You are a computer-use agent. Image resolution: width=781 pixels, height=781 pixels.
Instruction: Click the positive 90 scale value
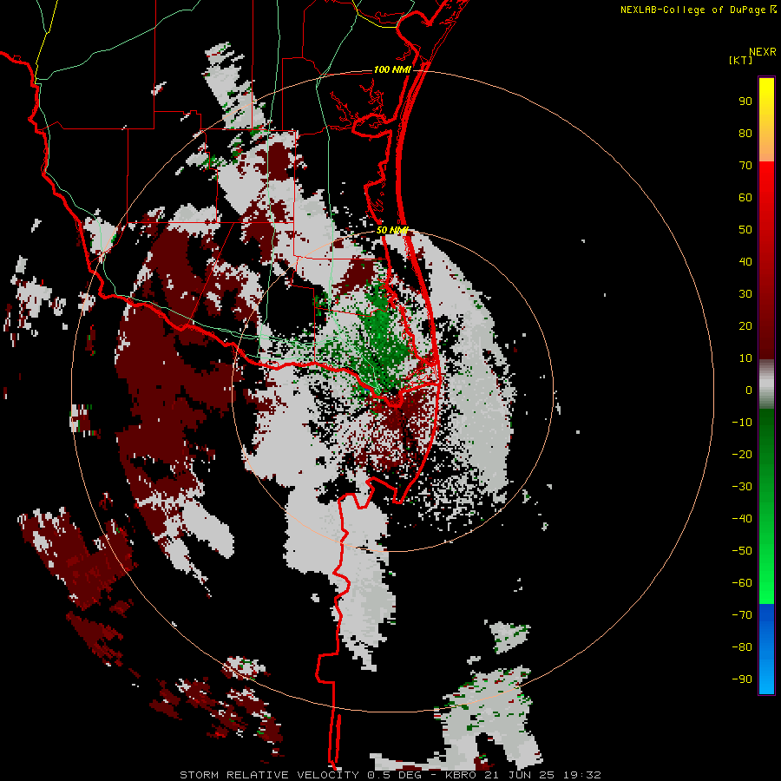tap(745, 102)
